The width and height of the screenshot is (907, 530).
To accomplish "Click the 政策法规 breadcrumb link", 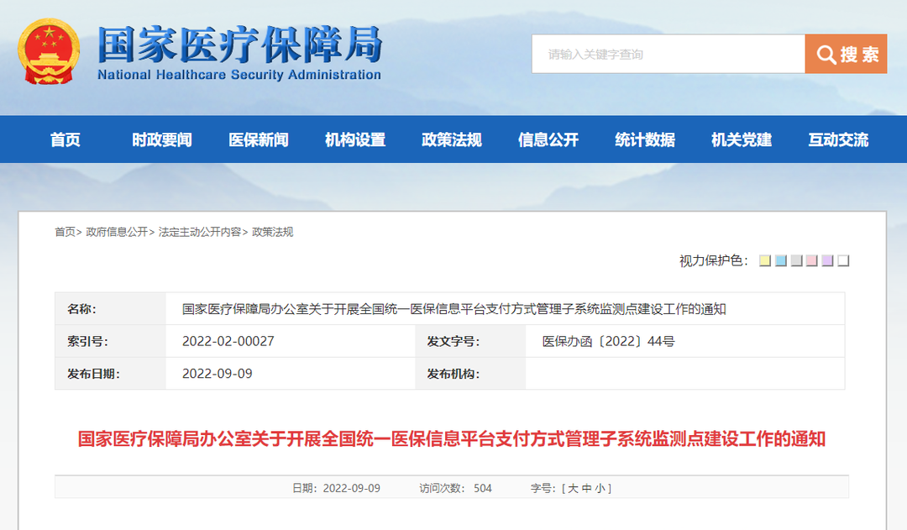I will click(x=272, y=232).
